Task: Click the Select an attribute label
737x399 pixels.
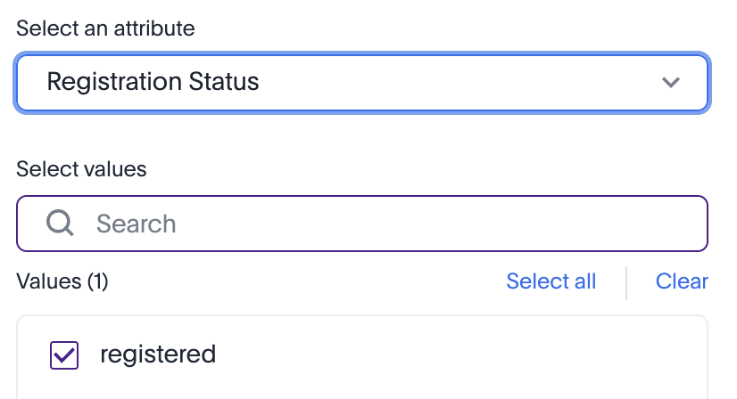Action: point(105,28)
